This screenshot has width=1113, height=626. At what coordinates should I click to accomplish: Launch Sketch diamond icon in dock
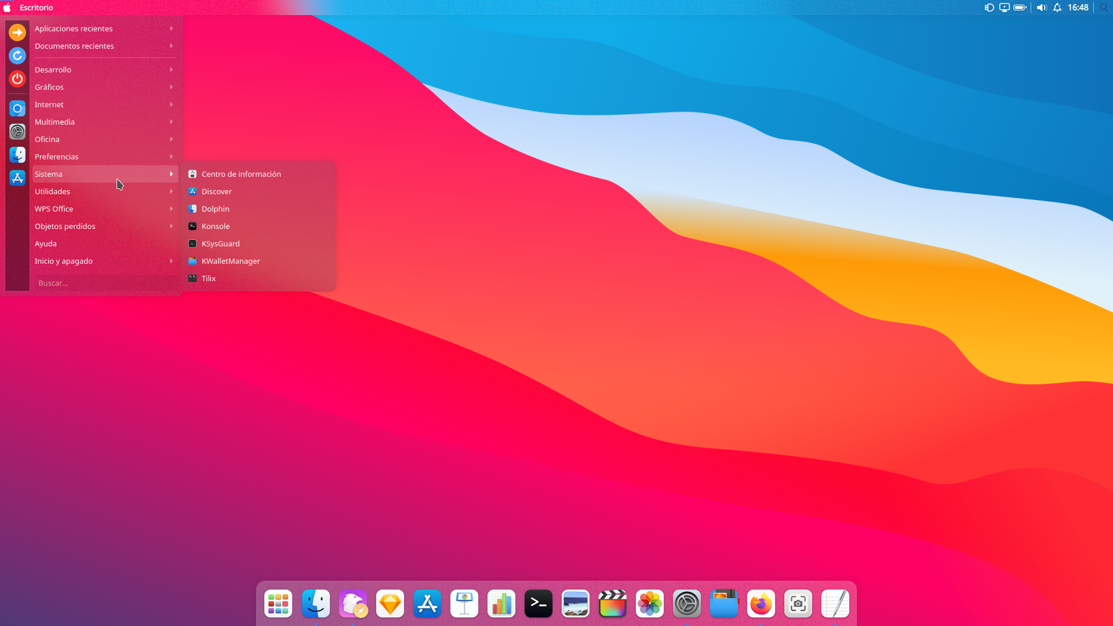point(390,604)
